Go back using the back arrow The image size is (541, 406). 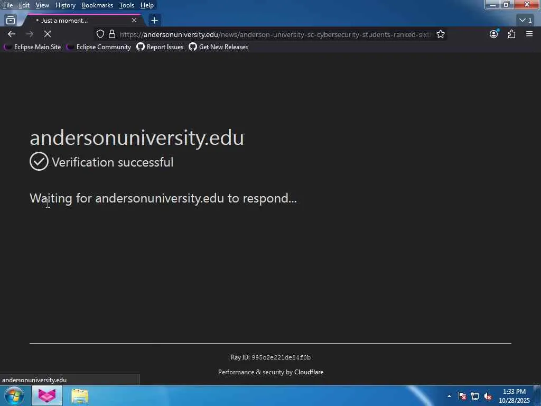click(x=12, y=34)
